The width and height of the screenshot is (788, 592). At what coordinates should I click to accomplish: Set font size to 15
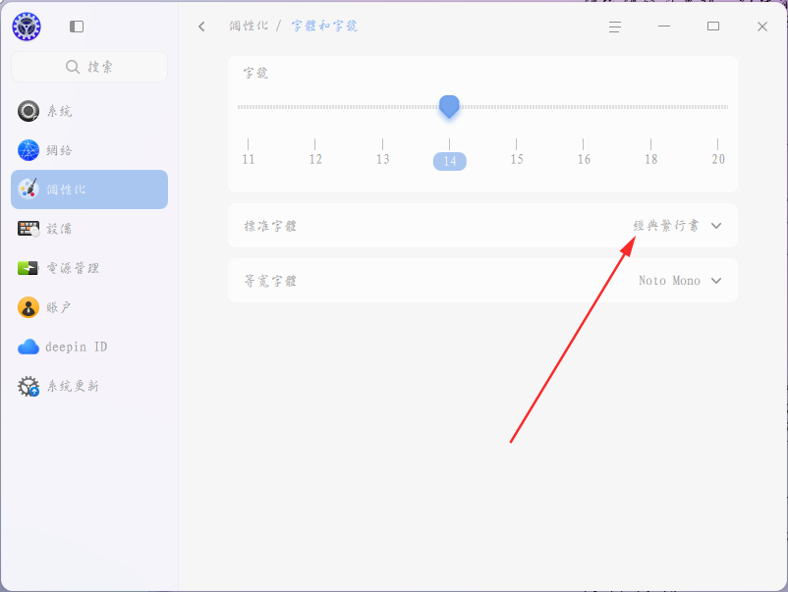click(517, 159)
